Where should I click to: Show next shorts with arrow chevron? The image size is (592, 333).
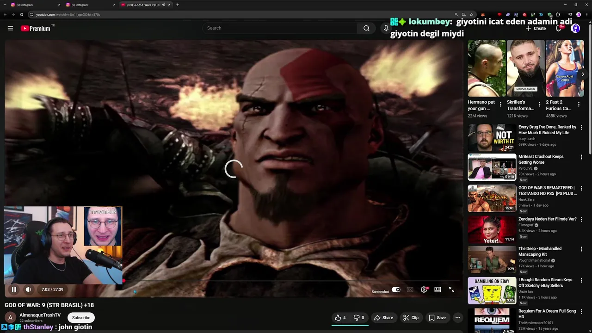tap(583, 74)
